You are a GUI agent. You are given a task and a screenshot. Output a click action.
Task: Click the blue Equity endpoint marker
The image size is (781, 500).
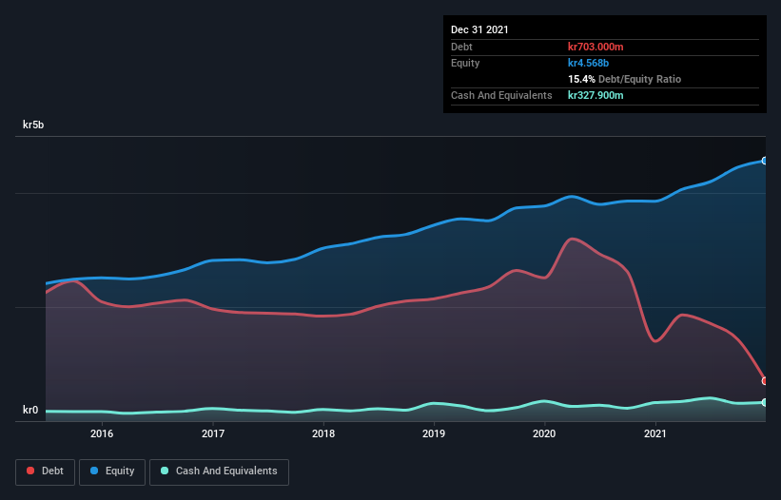(x=765, y=161)
